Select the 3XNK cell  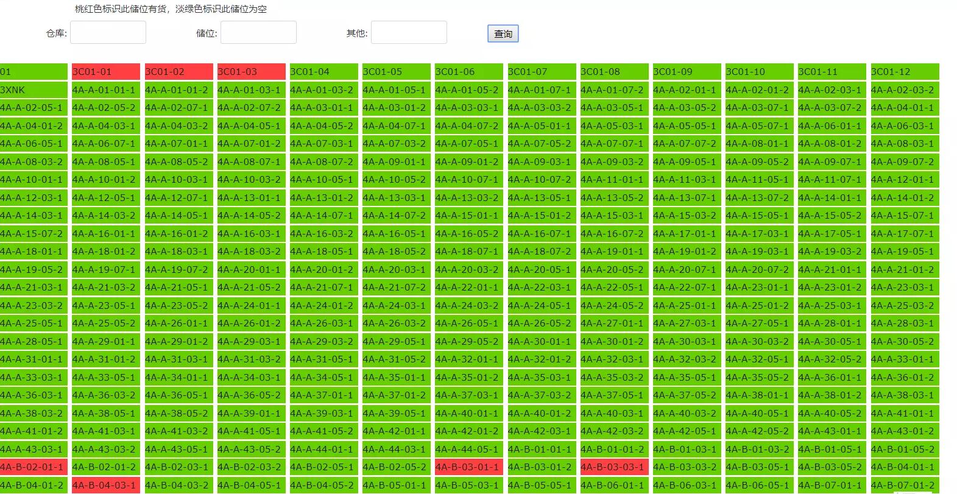[x=34, y=90]
